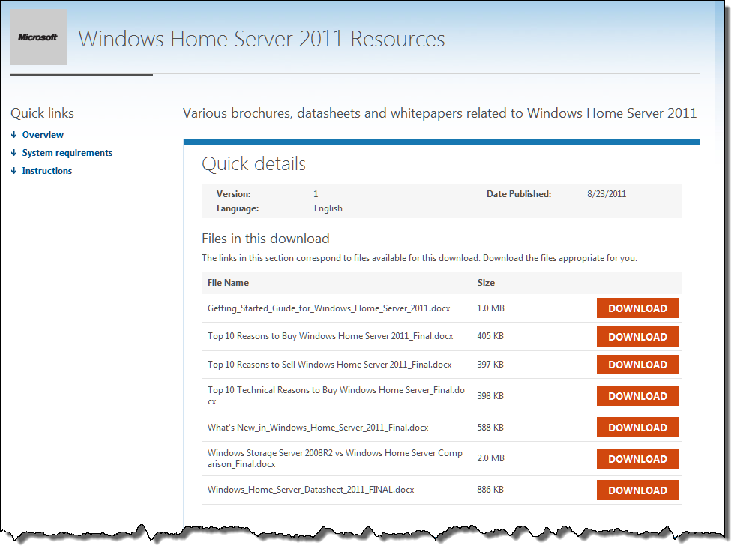Select 'Top 10 Reasons to Buy Windows Home Server 2011_Final.docx'

(331, 336)
